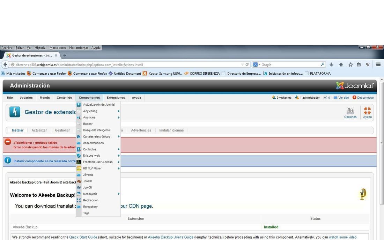Open the URL history dropdown arrow
Image resolution: width=384 pixels, height=240 pixels.
(x=242, y=65)
